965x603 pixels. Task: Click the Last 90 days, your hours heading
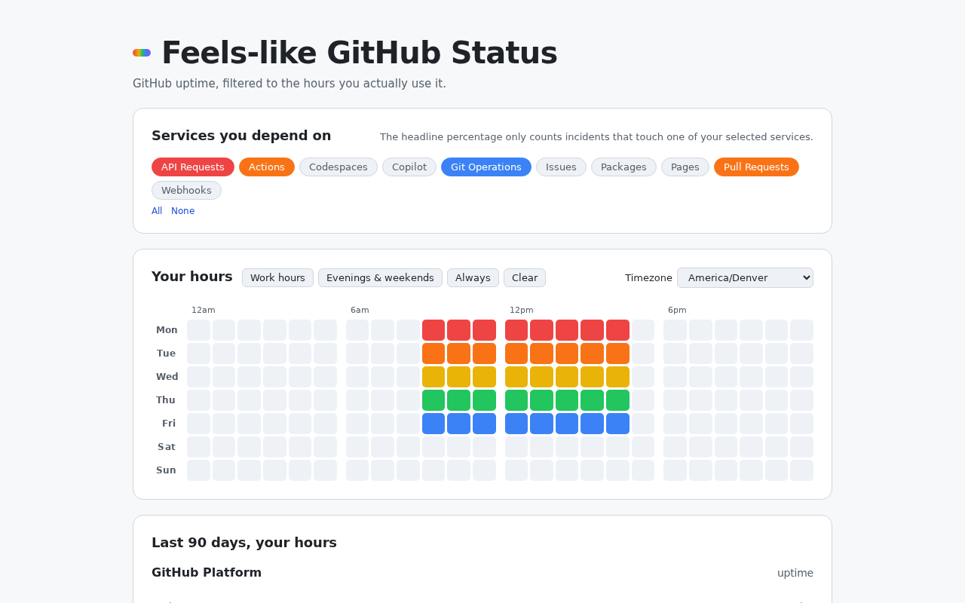[x=244, y=543]
